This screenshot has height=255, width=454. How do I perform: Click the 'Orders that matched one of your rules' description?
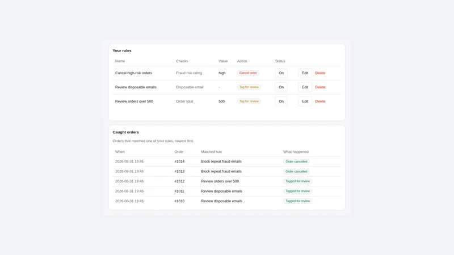153,141
